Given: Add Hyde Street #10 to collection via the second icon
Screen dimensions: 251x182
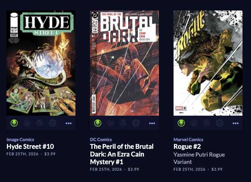Looking at the screenshot, I should [x=27, y=123].
